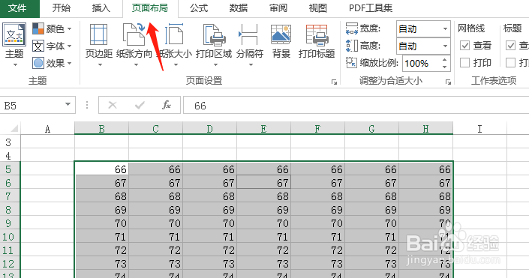Expand the Name Box dropdown arrow
529x278 pixels.
pyautogui.click(x=68, y=104)
